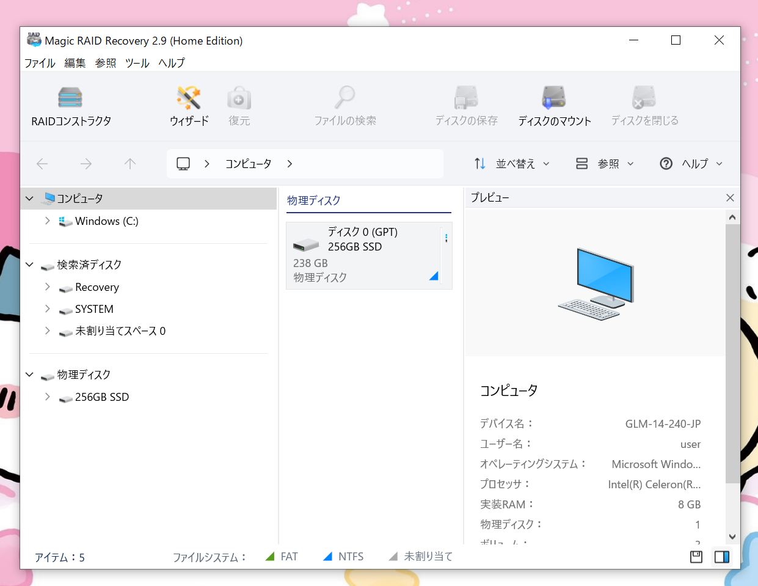
Task: Select Windows (C:) in the tree
Action: (106, 221)
